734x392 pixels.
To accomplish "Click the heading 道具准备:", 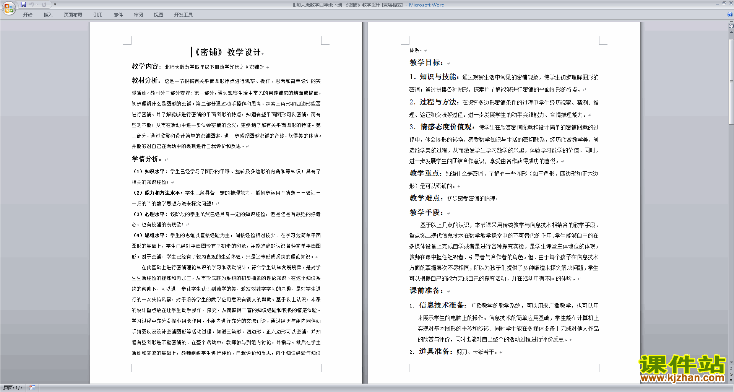I will [436, 351].
